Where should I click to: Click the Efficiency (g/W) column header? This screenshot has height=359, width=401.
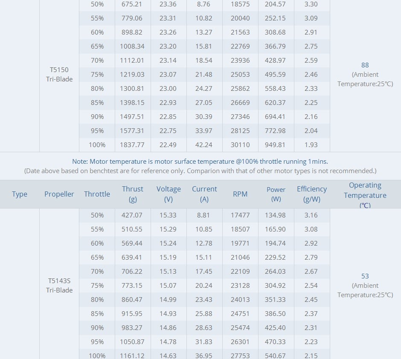(311, 194)
